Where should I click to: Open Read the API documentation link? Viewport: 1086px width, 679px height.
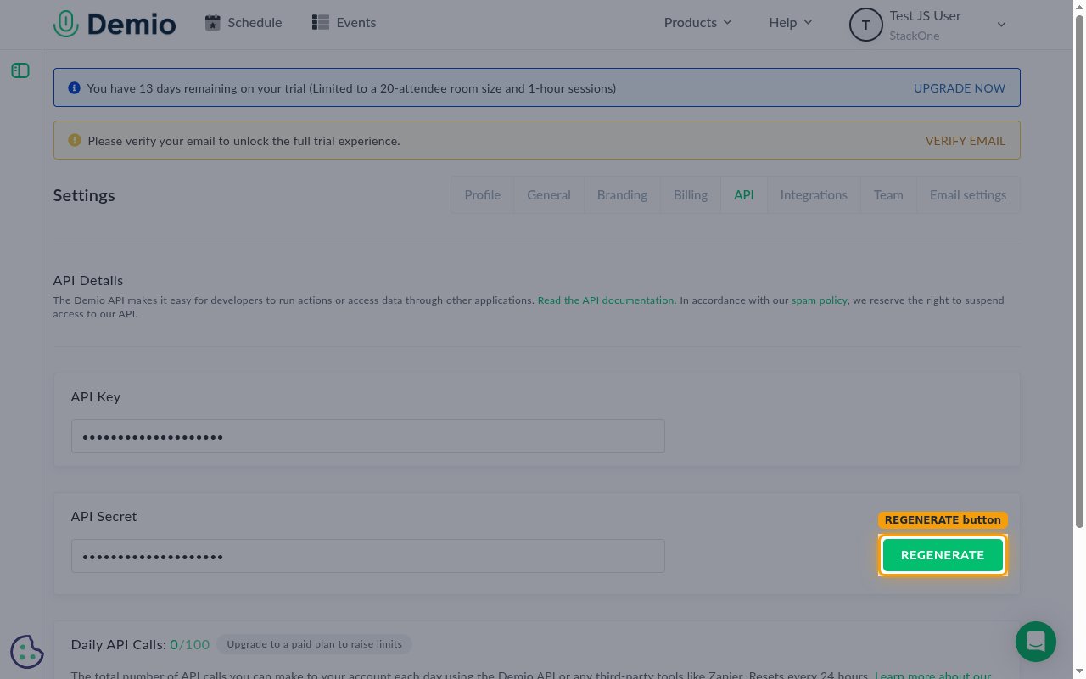click(606, 300)
